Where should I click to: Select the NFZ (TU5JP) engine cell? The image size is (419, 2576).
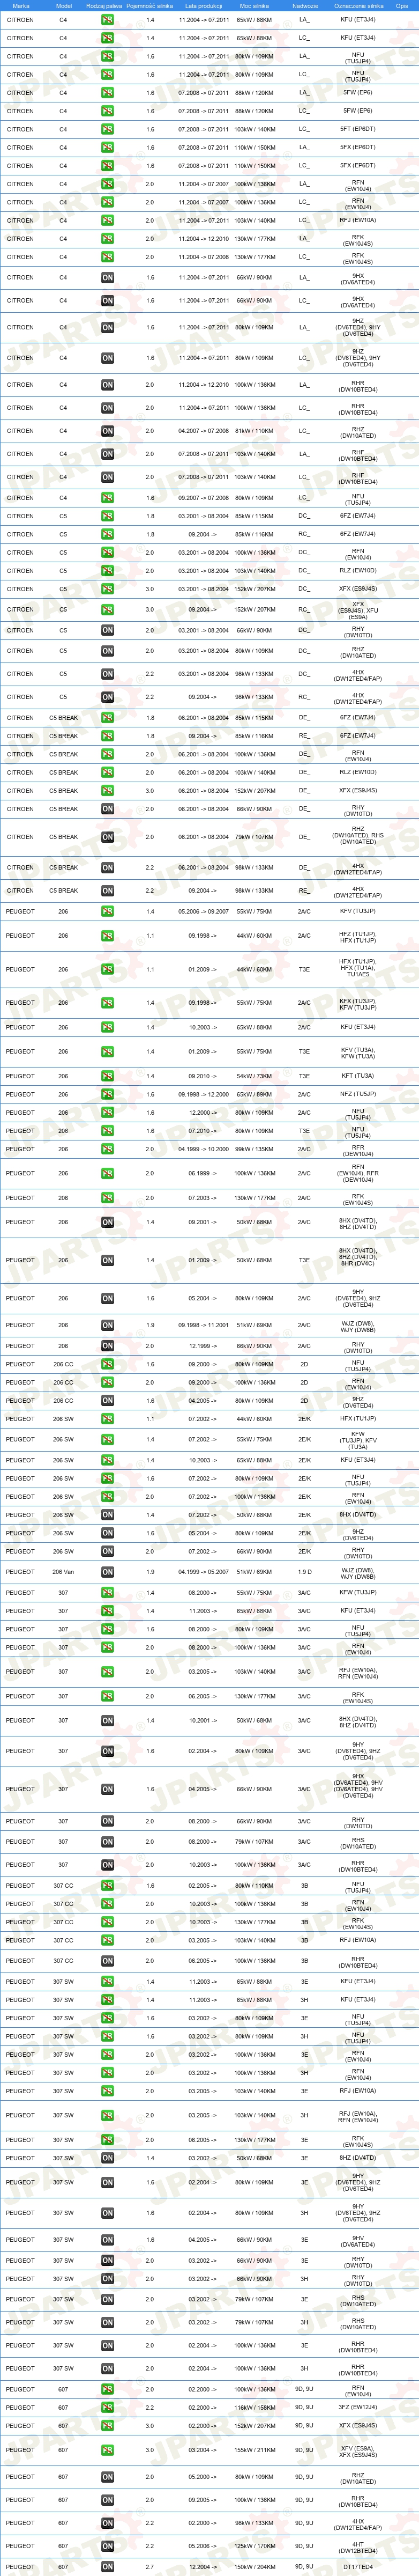(358, 1094)
